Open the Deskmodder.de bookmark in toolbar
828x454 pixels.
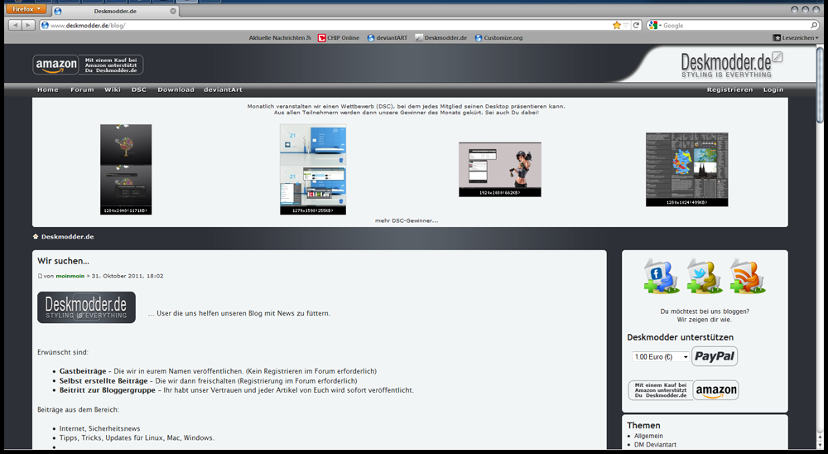[x=441, y=38]
